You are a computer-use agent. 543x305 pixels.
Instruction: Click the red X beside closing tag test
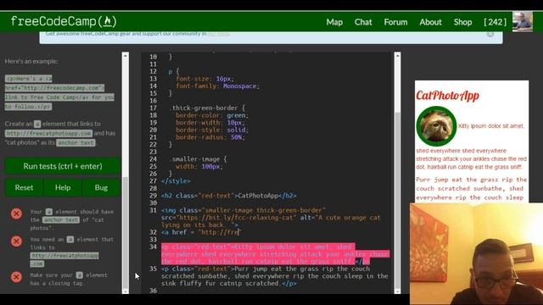tap(16, 277)
